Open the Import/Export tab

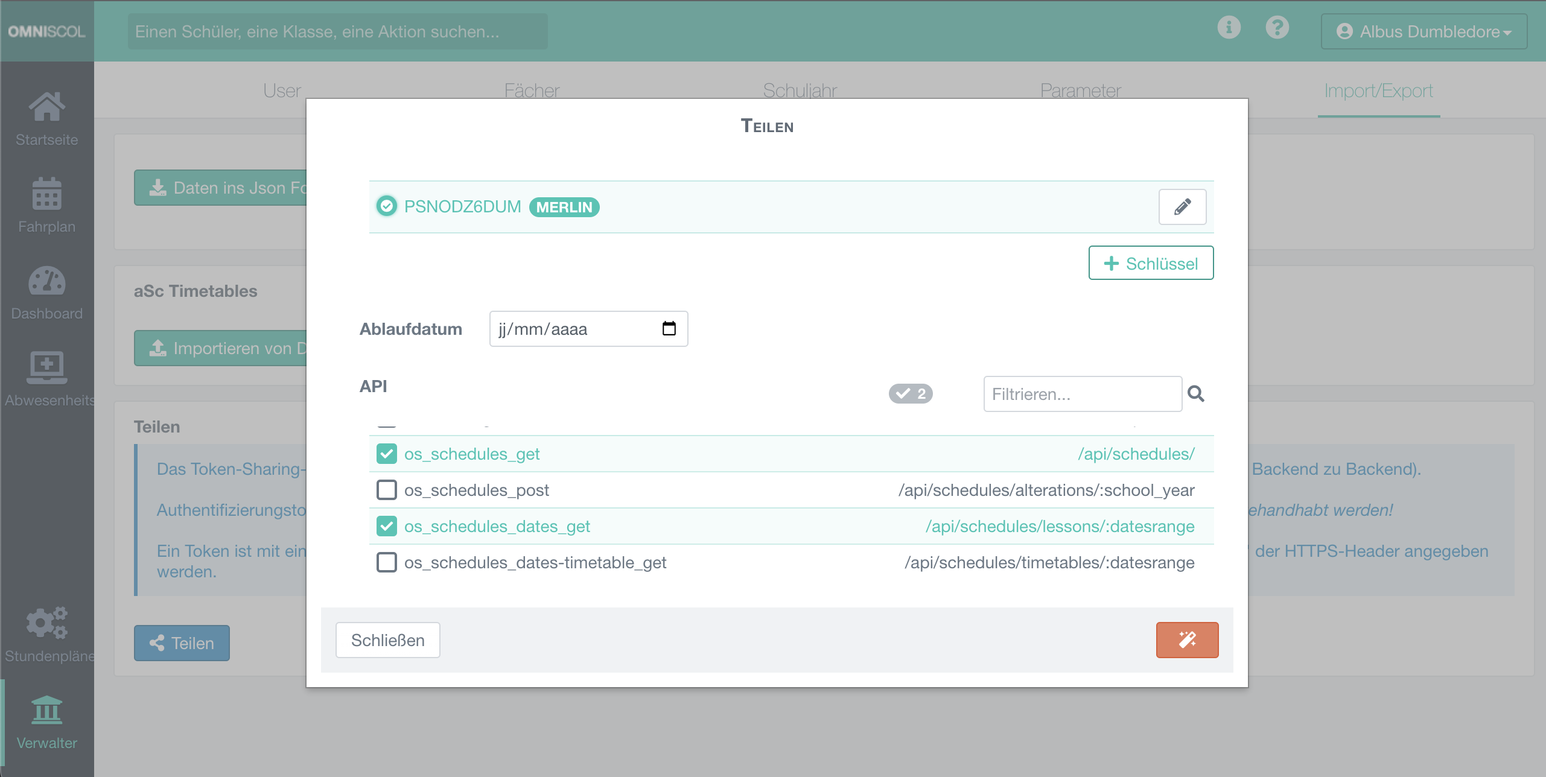(x=1378, y=90)
